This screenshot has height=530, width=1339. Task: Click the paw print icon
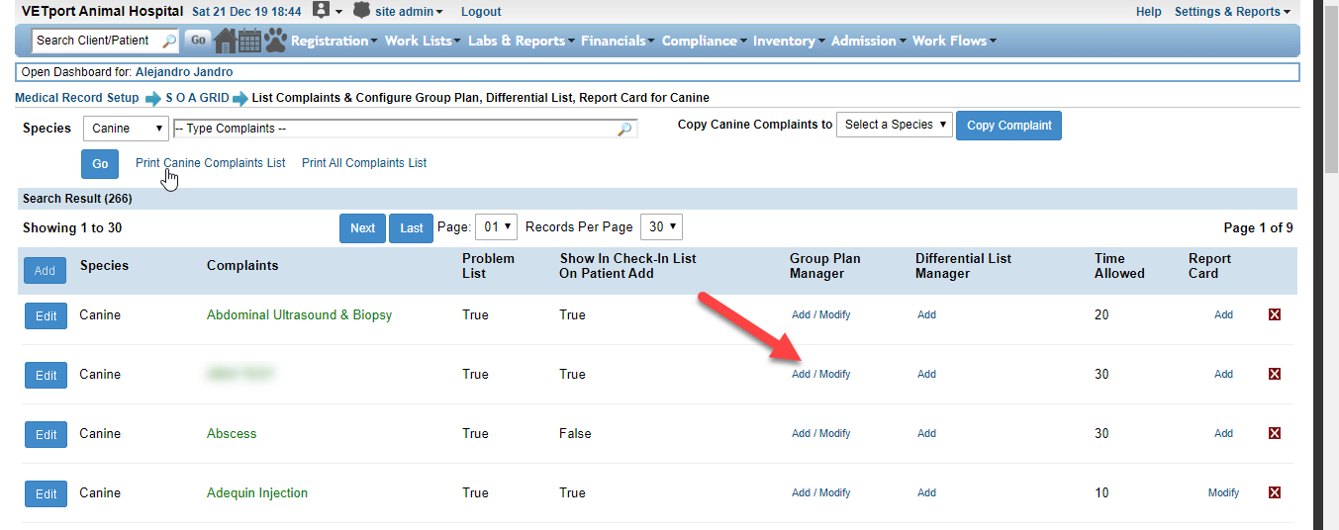pos(275,41)
